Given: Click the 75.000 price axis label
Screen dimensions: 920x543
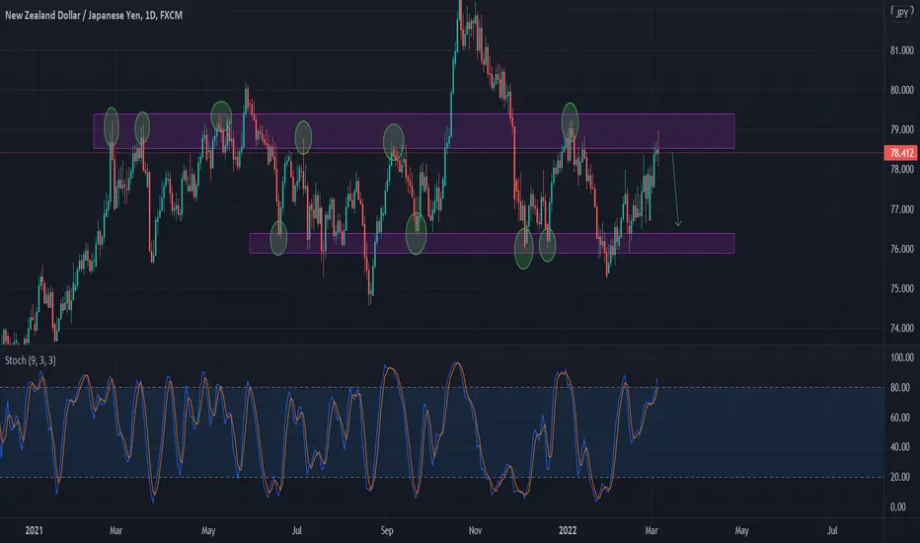Looking at the screenshot, I should [902, 289].
